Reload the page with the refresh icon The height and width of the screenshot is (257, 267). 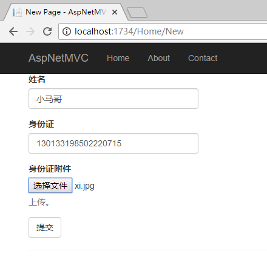(47, 31)
